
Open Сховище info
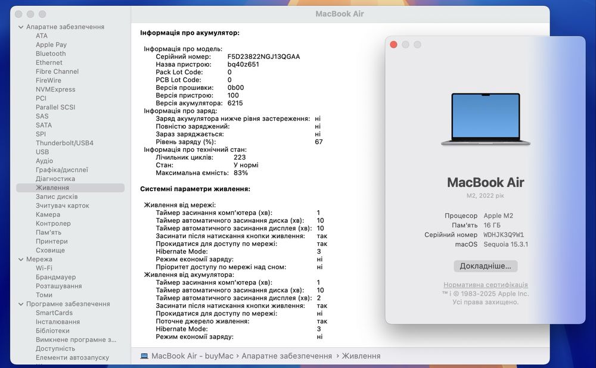pyautogui.click(x=50, y=250)
